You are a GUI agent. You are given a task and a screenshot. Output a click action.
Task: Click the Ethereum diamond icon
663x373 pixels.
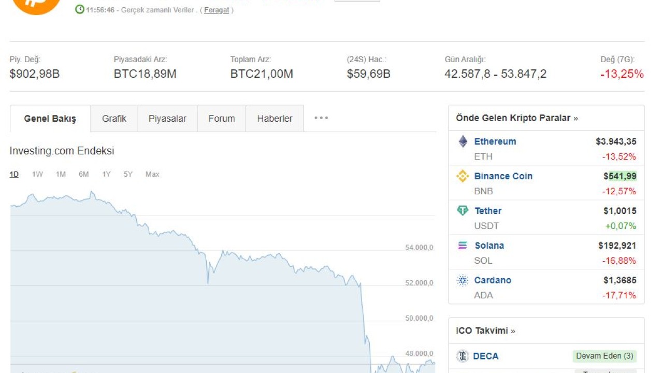tap(463, 141)
